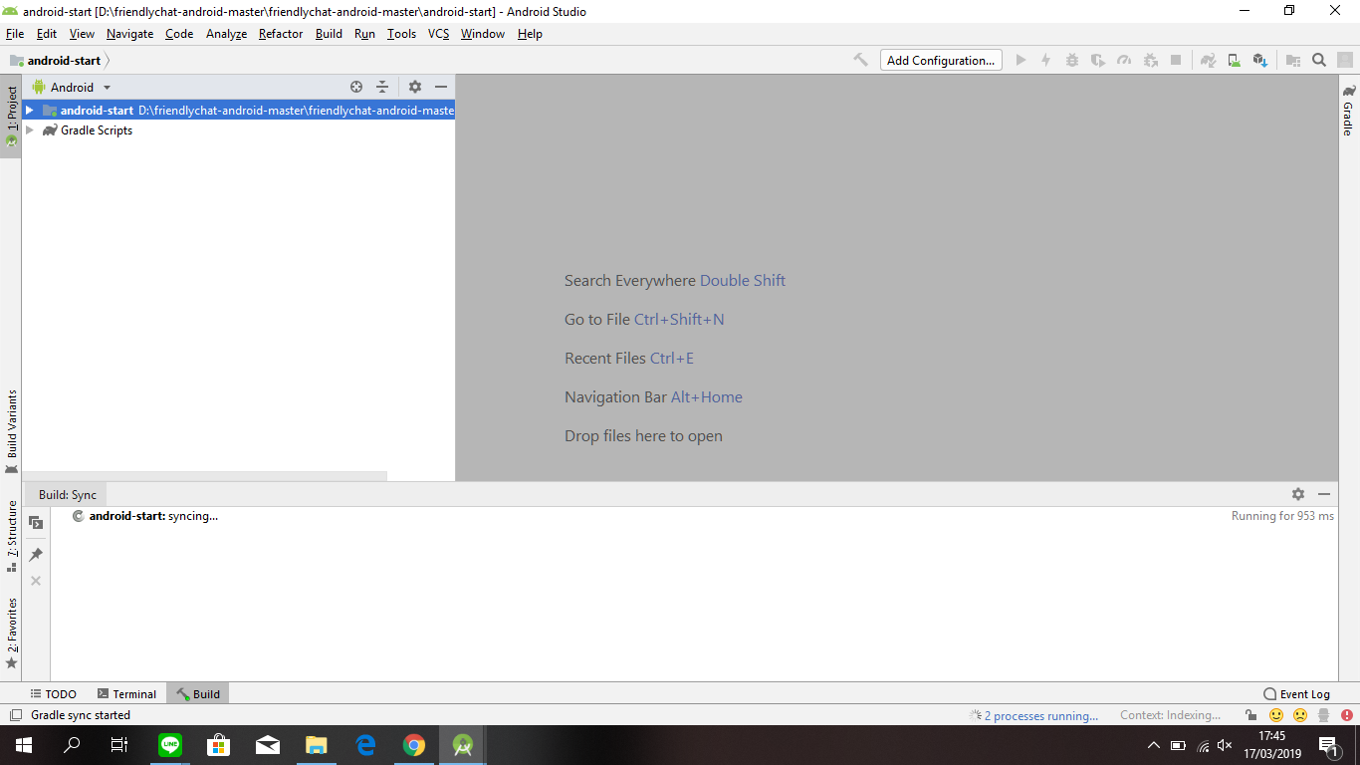The height and width of the screenshot is (765, 1360).
Task: Open the Tools menu
Action: [x=401, y=34]
